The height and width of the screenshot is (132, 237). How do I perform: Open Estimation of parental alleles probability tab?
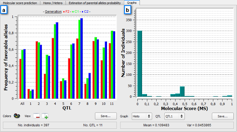coord(95,3)
